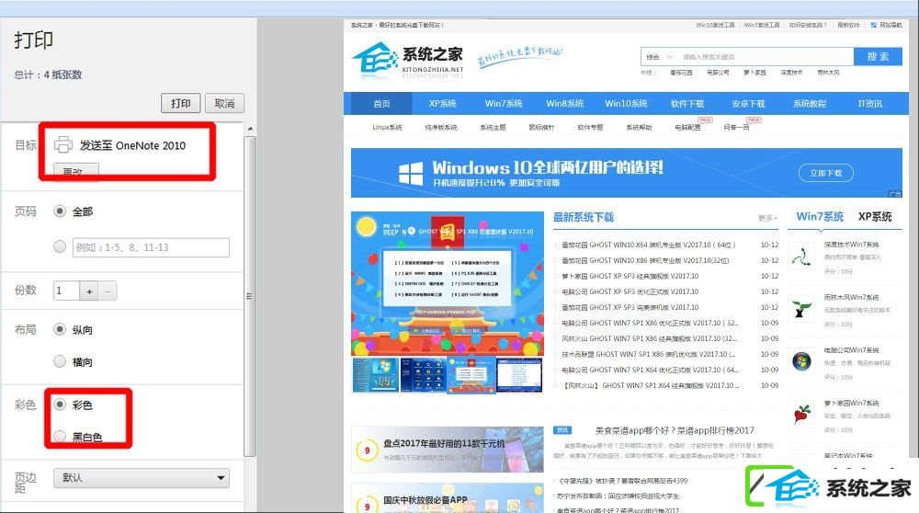Select 黑白色 black and white option
919x513 pixels.
pos(59,436)
